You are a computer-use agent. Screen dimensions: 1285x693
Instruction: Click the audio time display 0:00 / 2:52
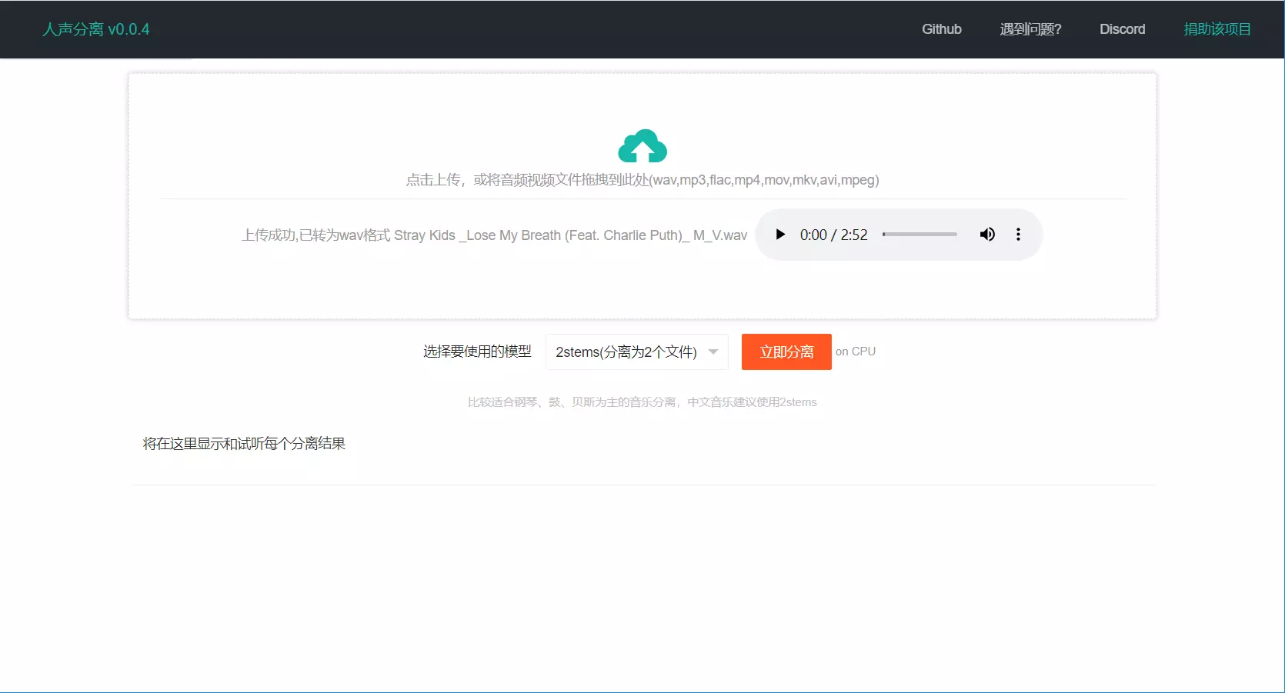click(x=833, y=235)
